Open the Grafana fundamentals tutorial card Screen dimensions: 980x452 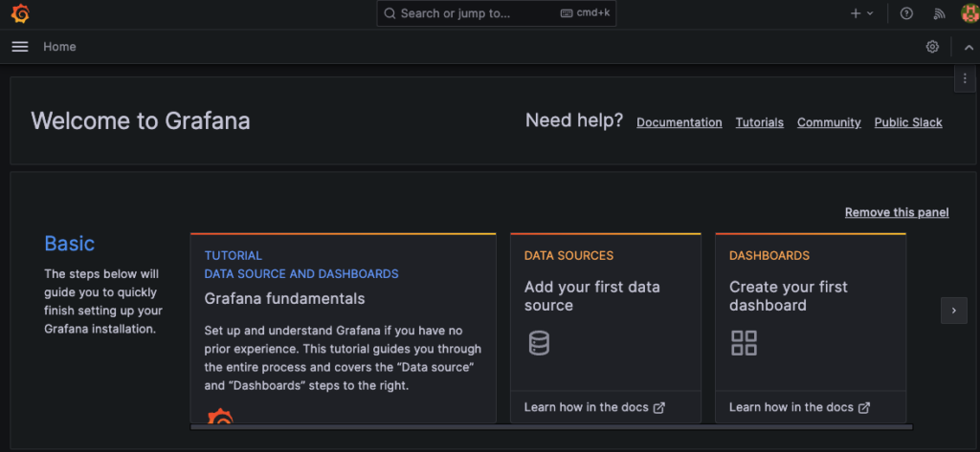[344, 329]
